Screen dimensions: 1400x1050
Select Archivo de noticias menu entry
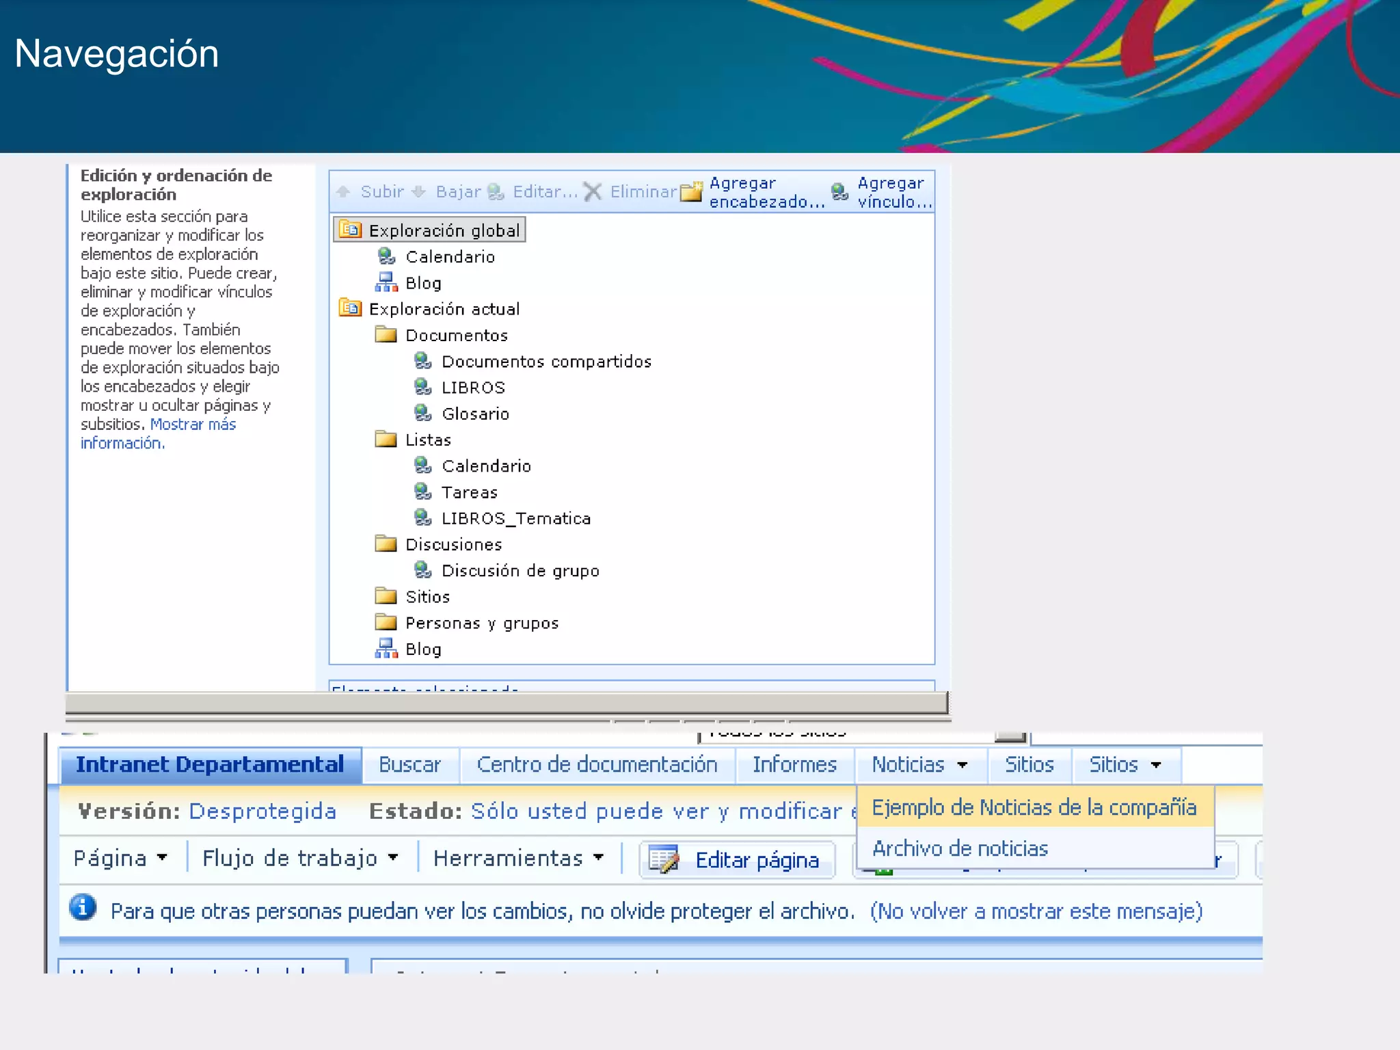[960, 848]
